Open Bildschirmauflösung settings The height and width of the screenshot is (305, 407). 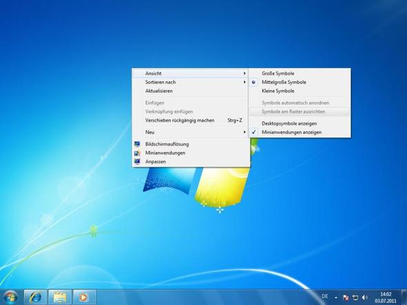tap(190, 144)
